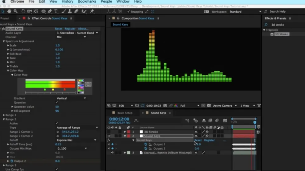The image size is (305, 171).
Task: Collapse the Spectrum Adjustment group
Action: point(4,41)
